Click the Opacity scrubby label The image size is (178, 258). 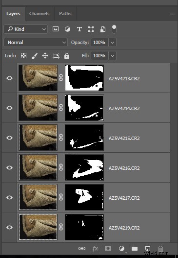tap(80, 43)
